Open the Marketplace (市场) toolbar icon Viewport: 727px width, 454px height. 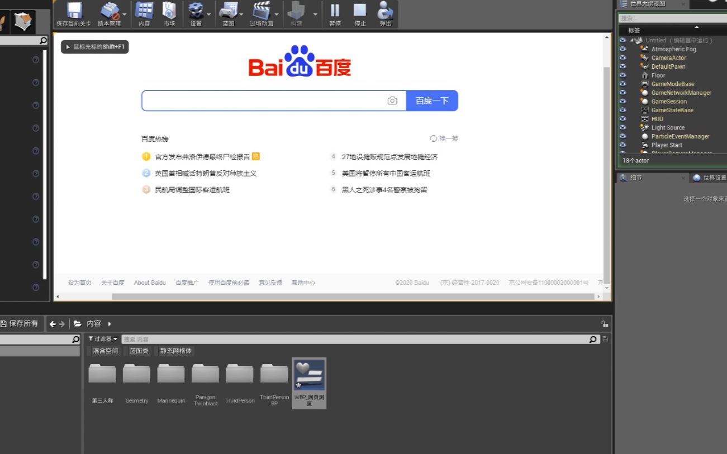[x=169, y=11]
